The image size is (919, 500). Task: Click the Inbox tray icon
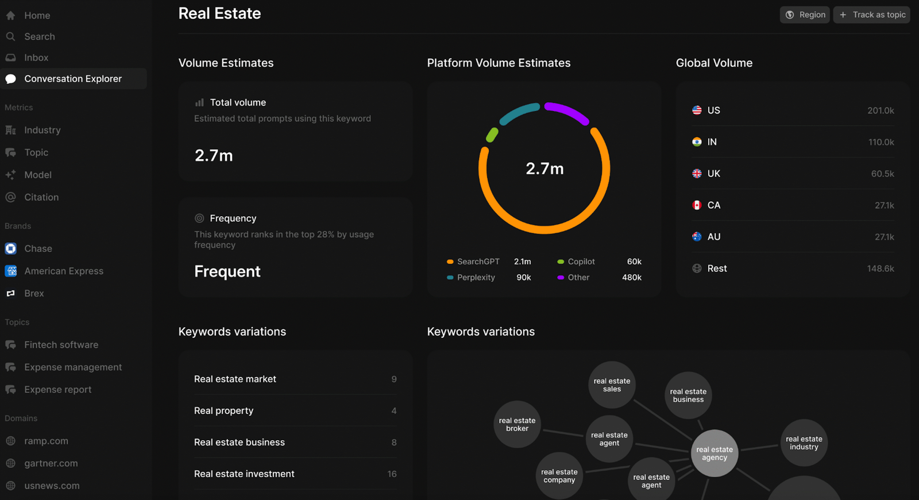(x=10, y=57)
